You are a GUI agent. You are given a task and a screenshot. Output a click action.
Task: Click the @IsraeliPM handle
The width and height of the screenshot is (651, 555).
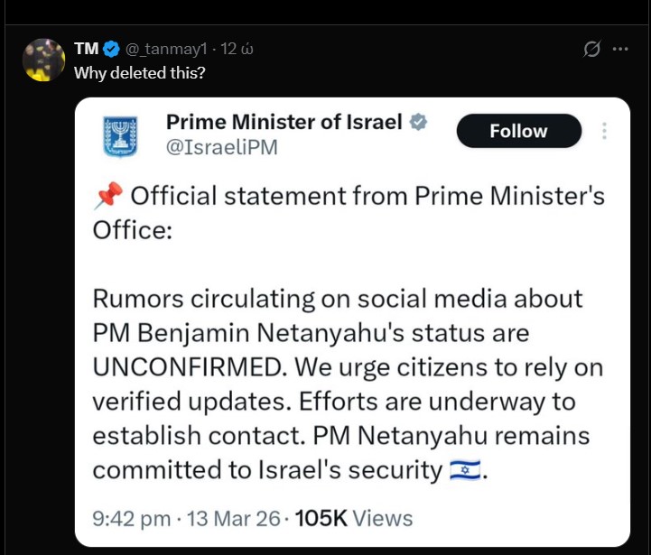(x=221, y=146)
